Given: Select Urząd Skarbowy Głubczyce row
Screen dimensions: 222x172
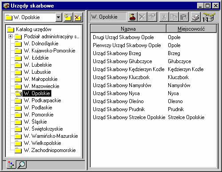Looking at the screenshot, I should pos(153,61).
